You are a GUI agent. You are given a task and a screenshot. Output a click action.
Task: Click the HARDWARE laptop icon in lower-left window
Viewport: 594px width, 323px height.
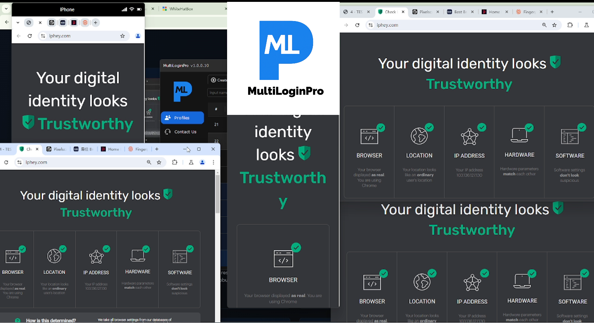[x=138, y=255]
